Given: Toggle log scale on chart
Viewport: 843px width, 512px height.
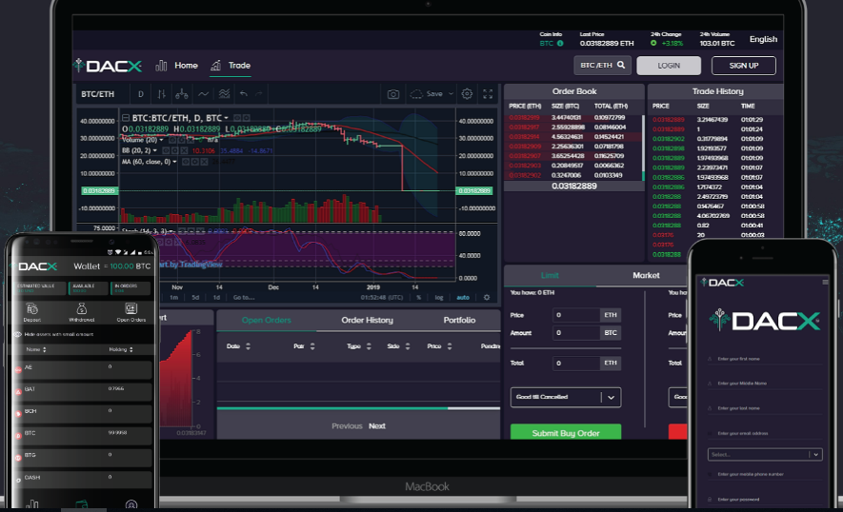Looking at the screenshot, I should pyautogui.click(x=439, y=297).
